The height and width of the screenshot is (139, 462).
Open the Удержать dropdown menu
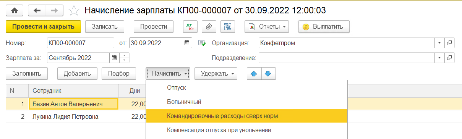pos(216,73)
